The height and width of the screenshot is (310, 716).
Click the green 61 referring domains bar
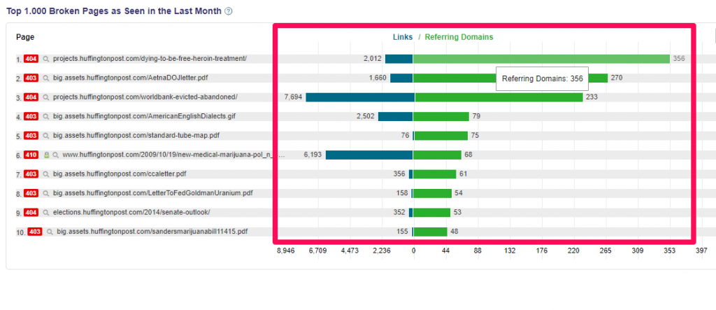[435, 174]
